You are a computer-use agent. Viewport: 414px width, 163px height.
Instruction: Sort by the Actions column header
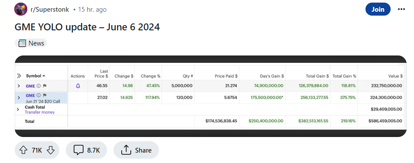[x=78, y=76]
